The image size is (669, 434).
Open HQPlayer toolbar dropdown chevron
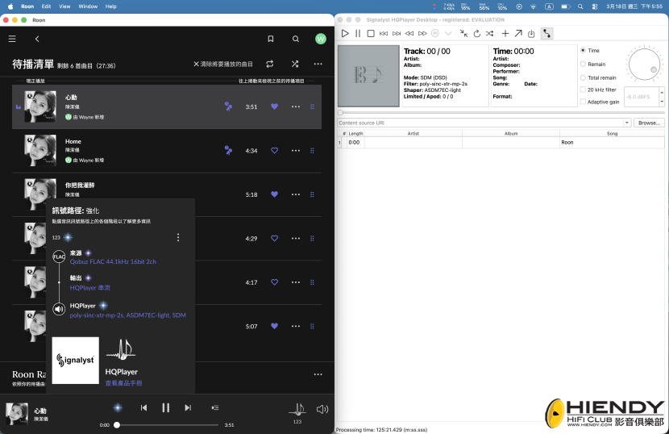(x=448, y=33)
